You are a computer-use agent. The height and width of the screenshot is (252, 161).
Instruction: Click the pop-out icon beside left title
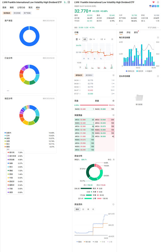click(69, 2)
